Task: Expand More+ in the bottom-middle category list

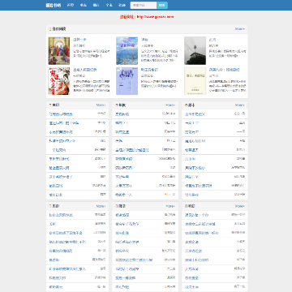Action: coord(170,206)
